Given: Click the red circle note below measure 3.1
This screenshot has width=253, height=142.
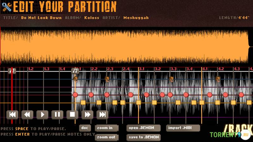Looking at the screenshot, I should (x=146, y=95).
